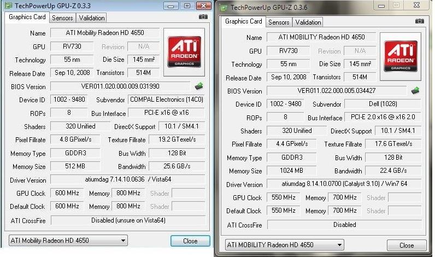Viewport: 435px width, 257px height.
Task: Click ATI Radeon logo in GPU-Z 0.3.6 window
Action: 401,56
